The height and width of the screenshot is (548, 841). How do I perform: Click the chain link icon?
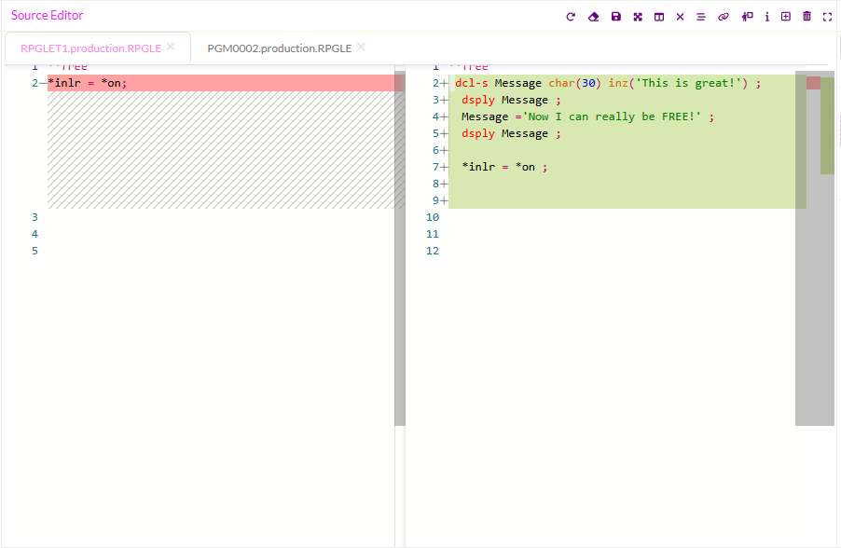pos(723,17)
